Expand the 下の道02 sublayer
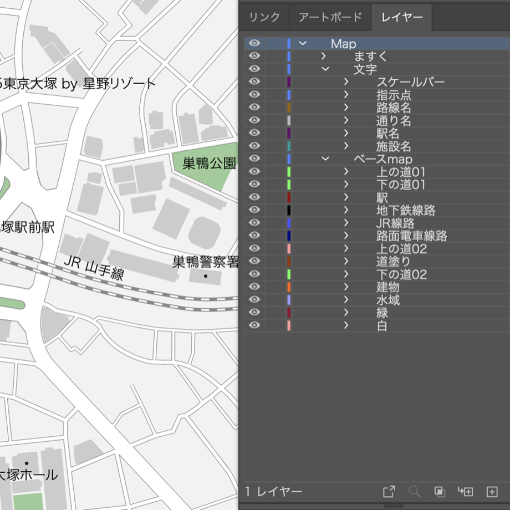The height and width of the screenshot is (510, 510). tap(346, 274)
